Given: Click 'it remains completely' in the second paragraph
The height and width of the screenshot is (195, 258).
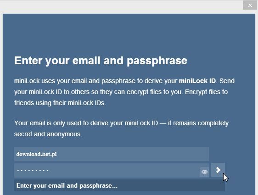Looking at the screenshot, I should coord(198,123).
